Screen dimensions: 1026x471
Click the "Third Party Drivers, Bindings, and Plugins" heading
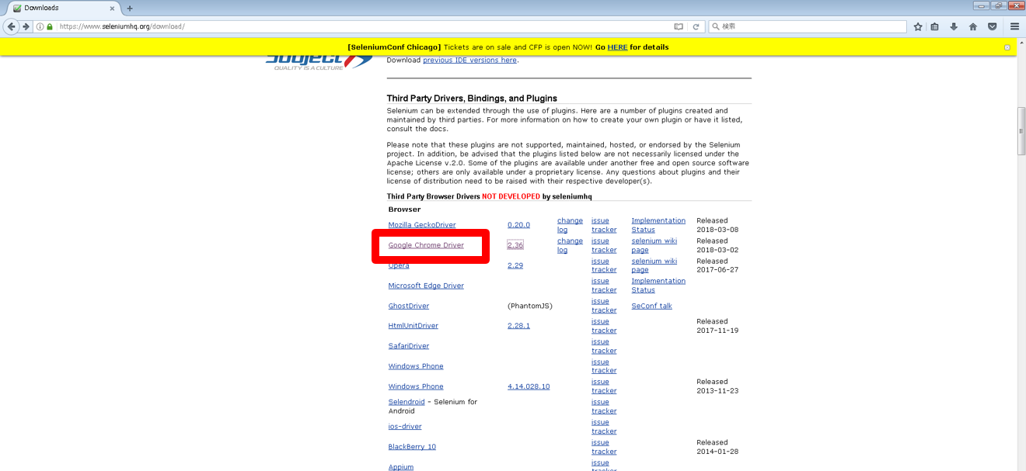point(472,99)
